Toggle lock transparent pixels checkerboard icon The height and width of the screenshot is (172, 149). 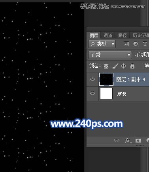tap(106, 66)
